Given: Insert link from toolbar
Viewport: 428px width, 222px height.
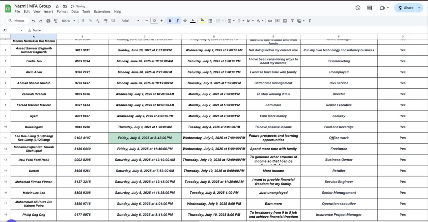Looking at the screenshot, I should [x=270, y=21].
